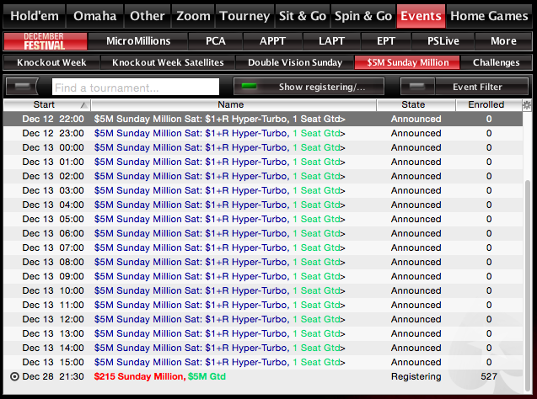Open the Home Games tab
The image size is (537, 399).
click(x=490, y=16)
